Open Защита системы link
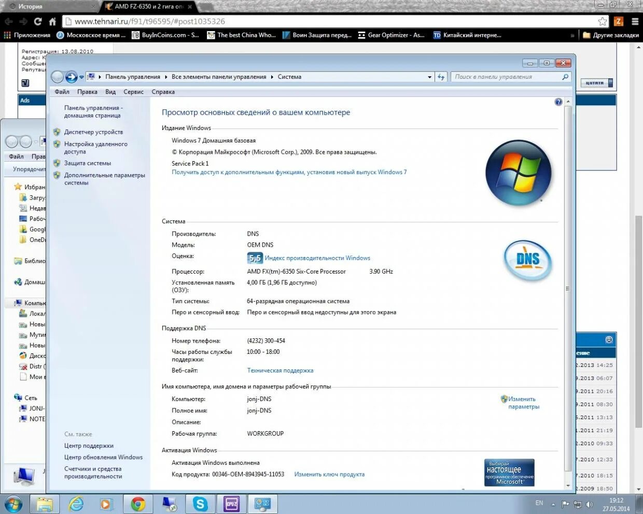This screenshot has height=514, width=643. coord(88,163)
